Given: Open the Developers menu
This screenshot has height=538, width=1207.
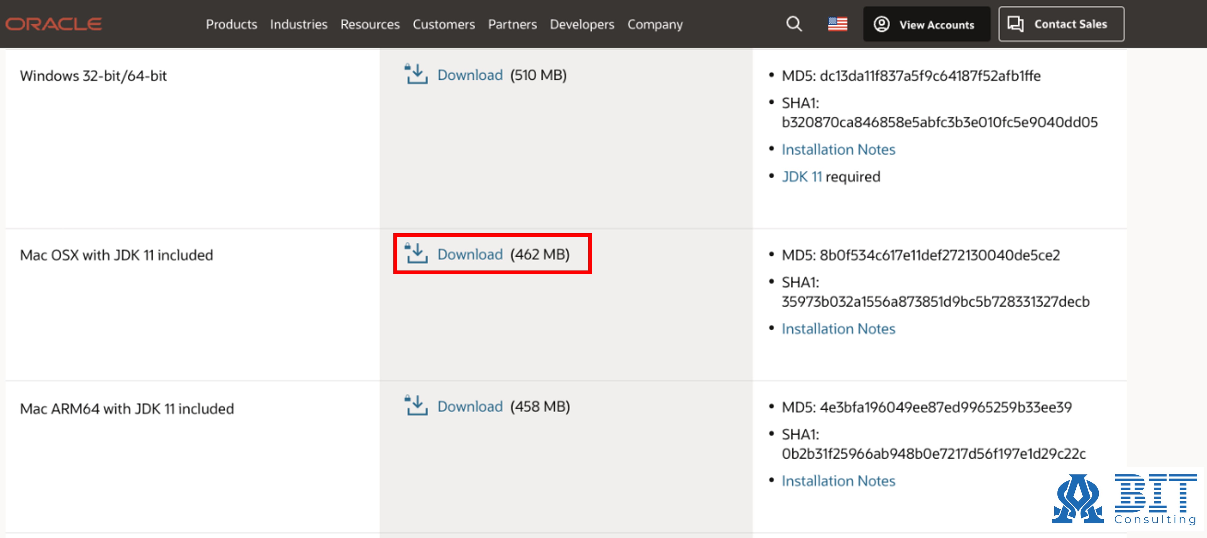Looking at the screenshot, I should pos(581,24).
